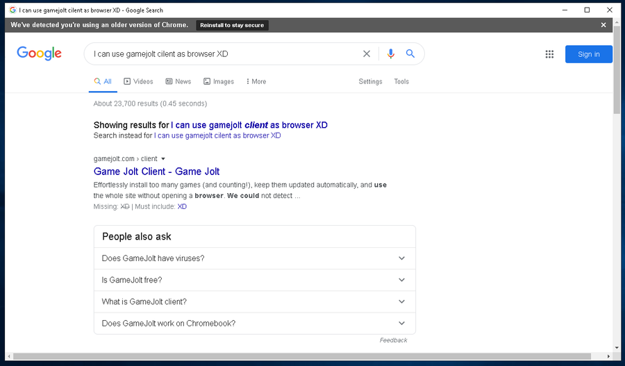Click the scroll right arrow of horizontal scrollbar
The image size is (625, 366).
coord(608,356)
